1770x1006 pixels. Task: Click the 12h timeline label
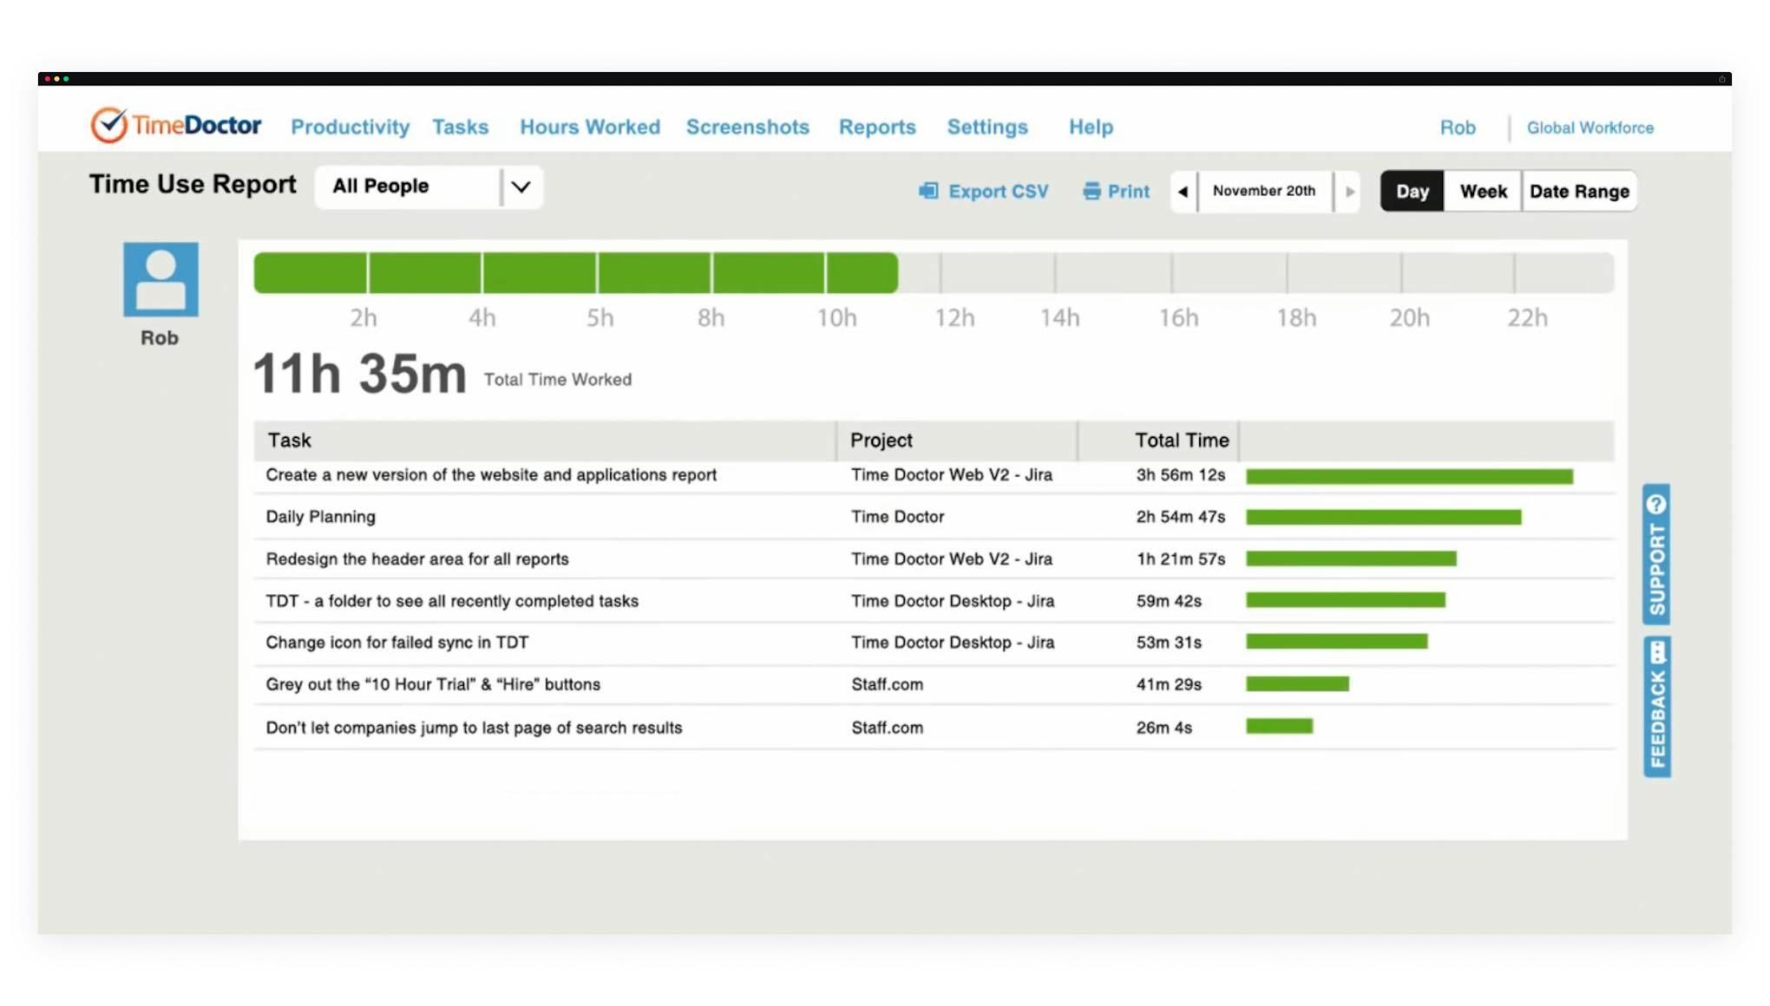point(954,317)
